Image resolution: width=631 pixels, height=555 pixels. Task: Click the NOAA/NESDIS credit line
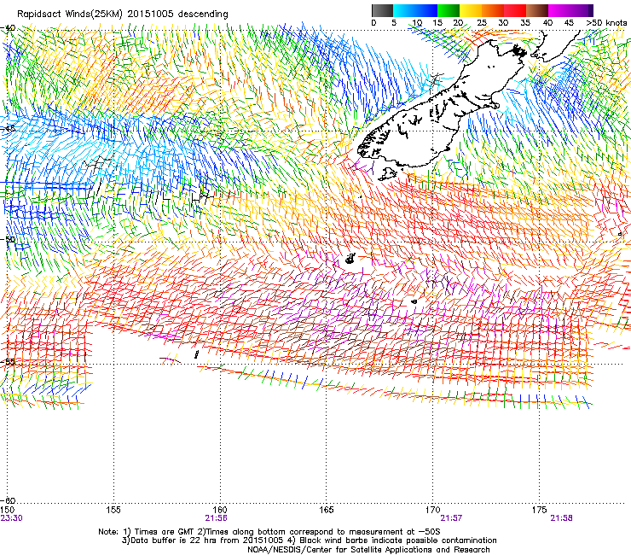tap(368, 550)
